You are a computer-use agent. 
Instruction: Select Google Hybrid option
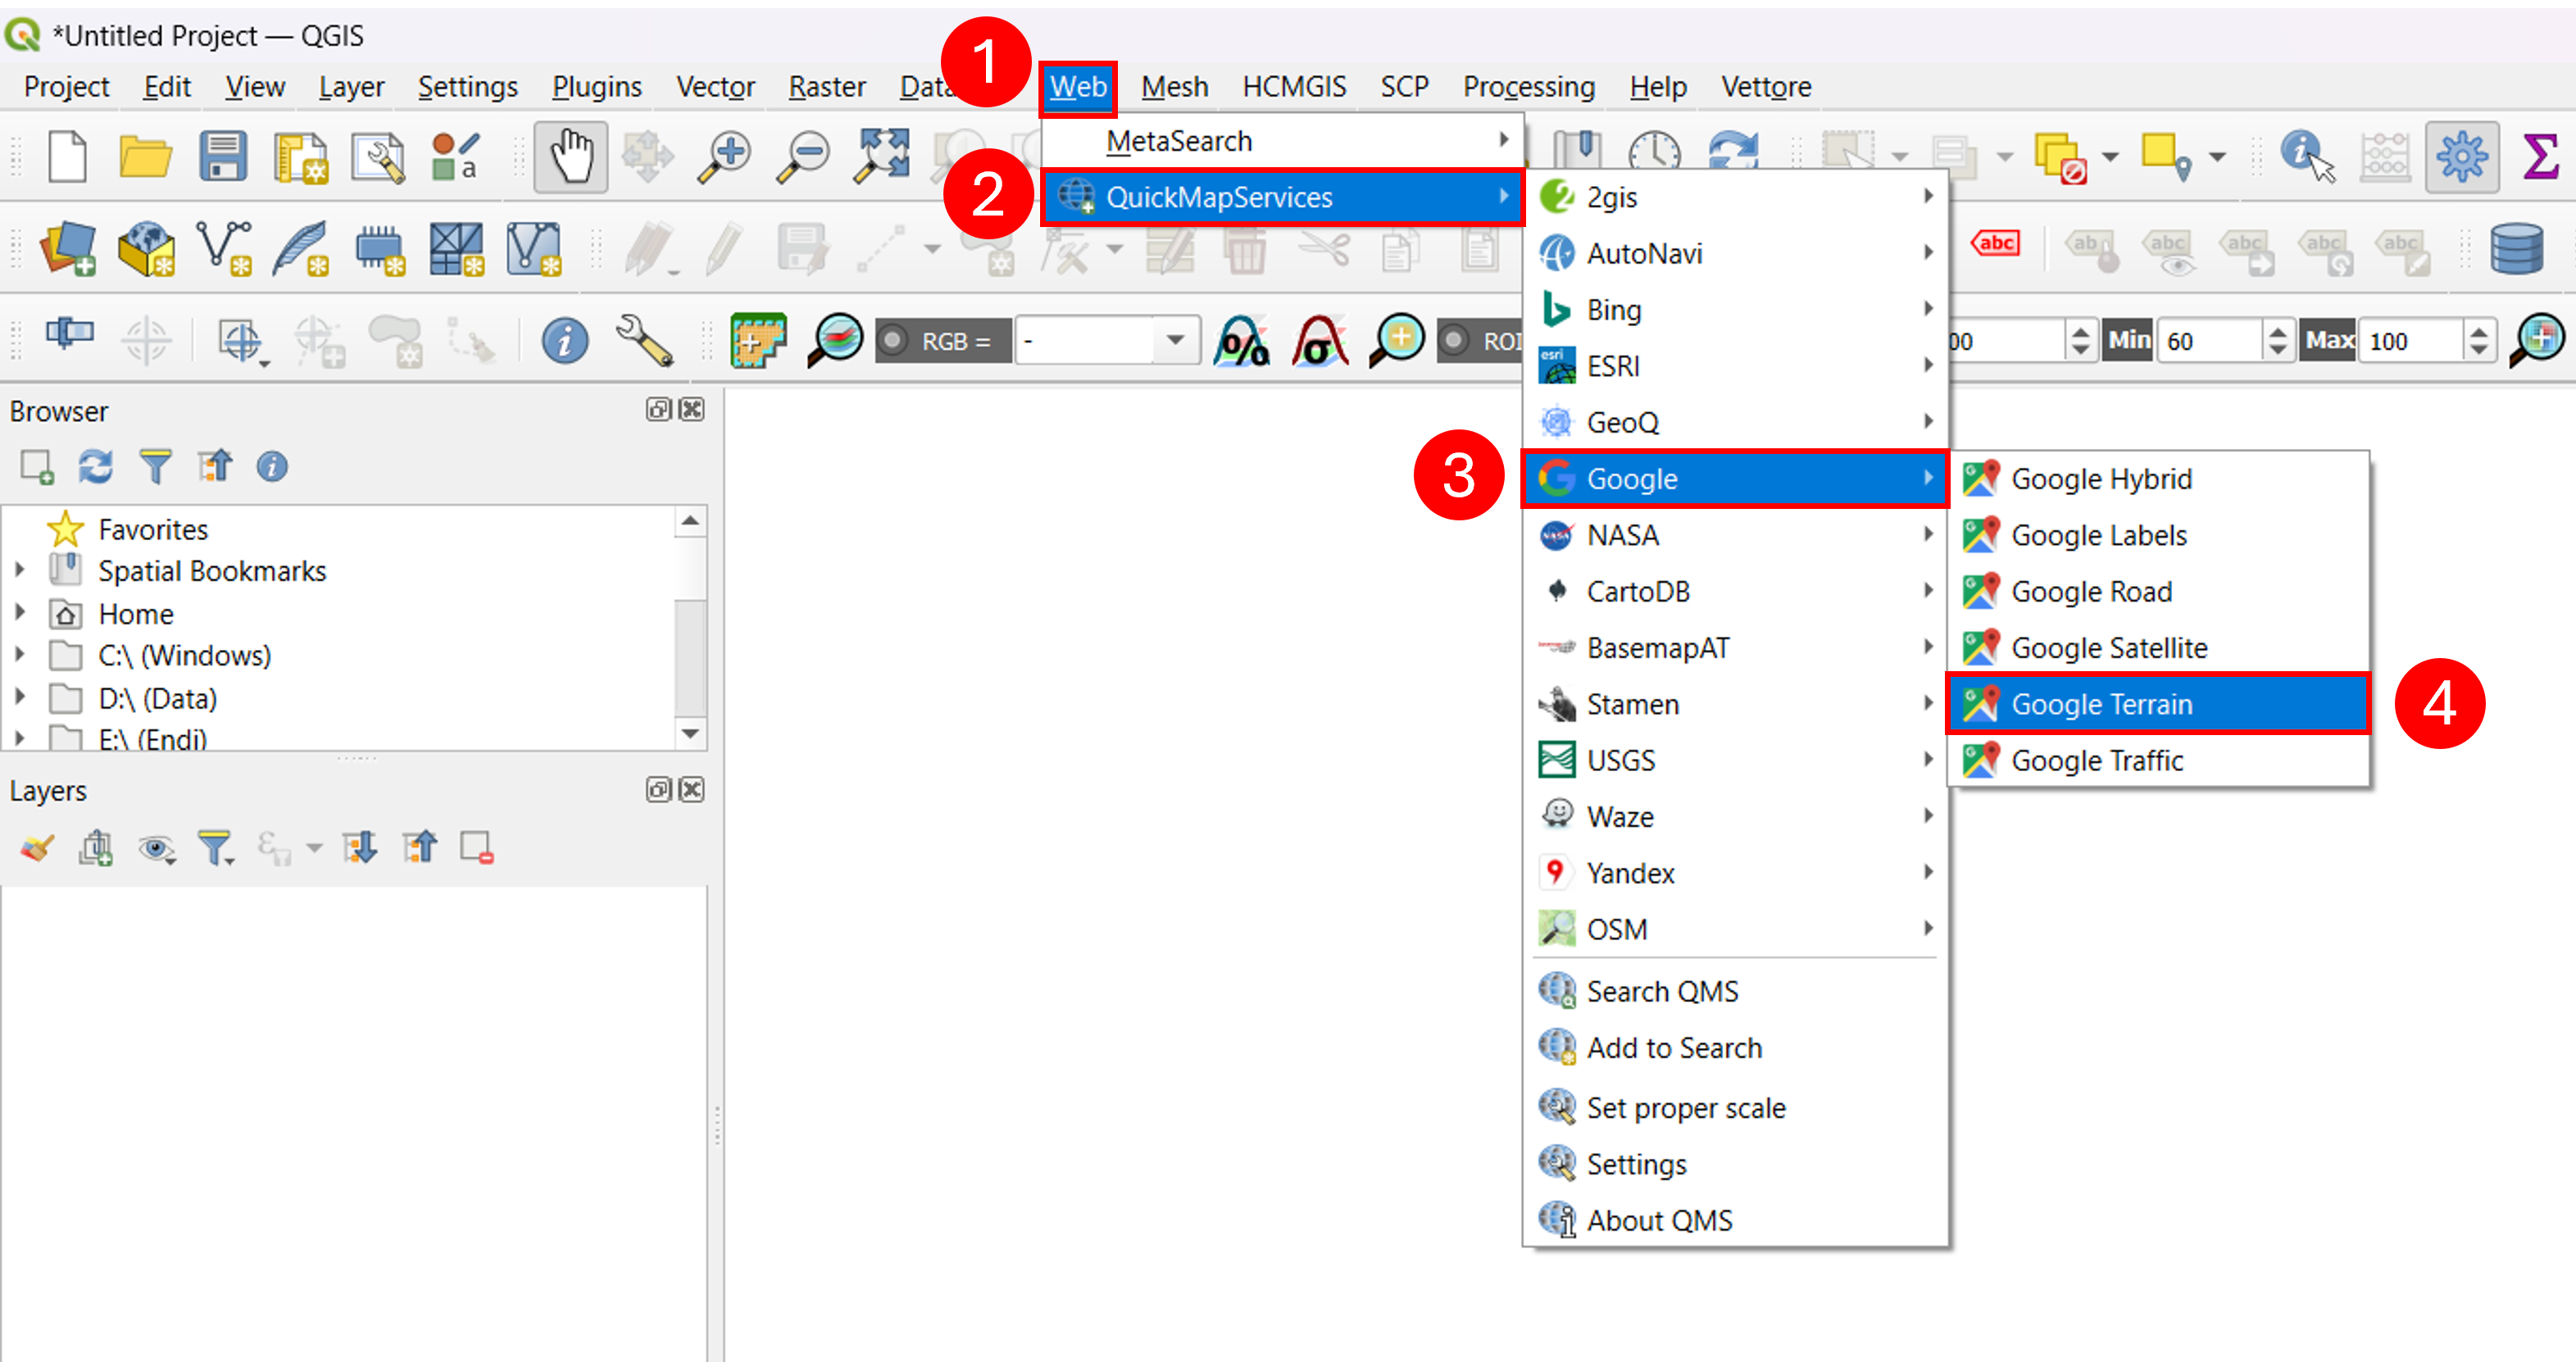point(2157,479)
